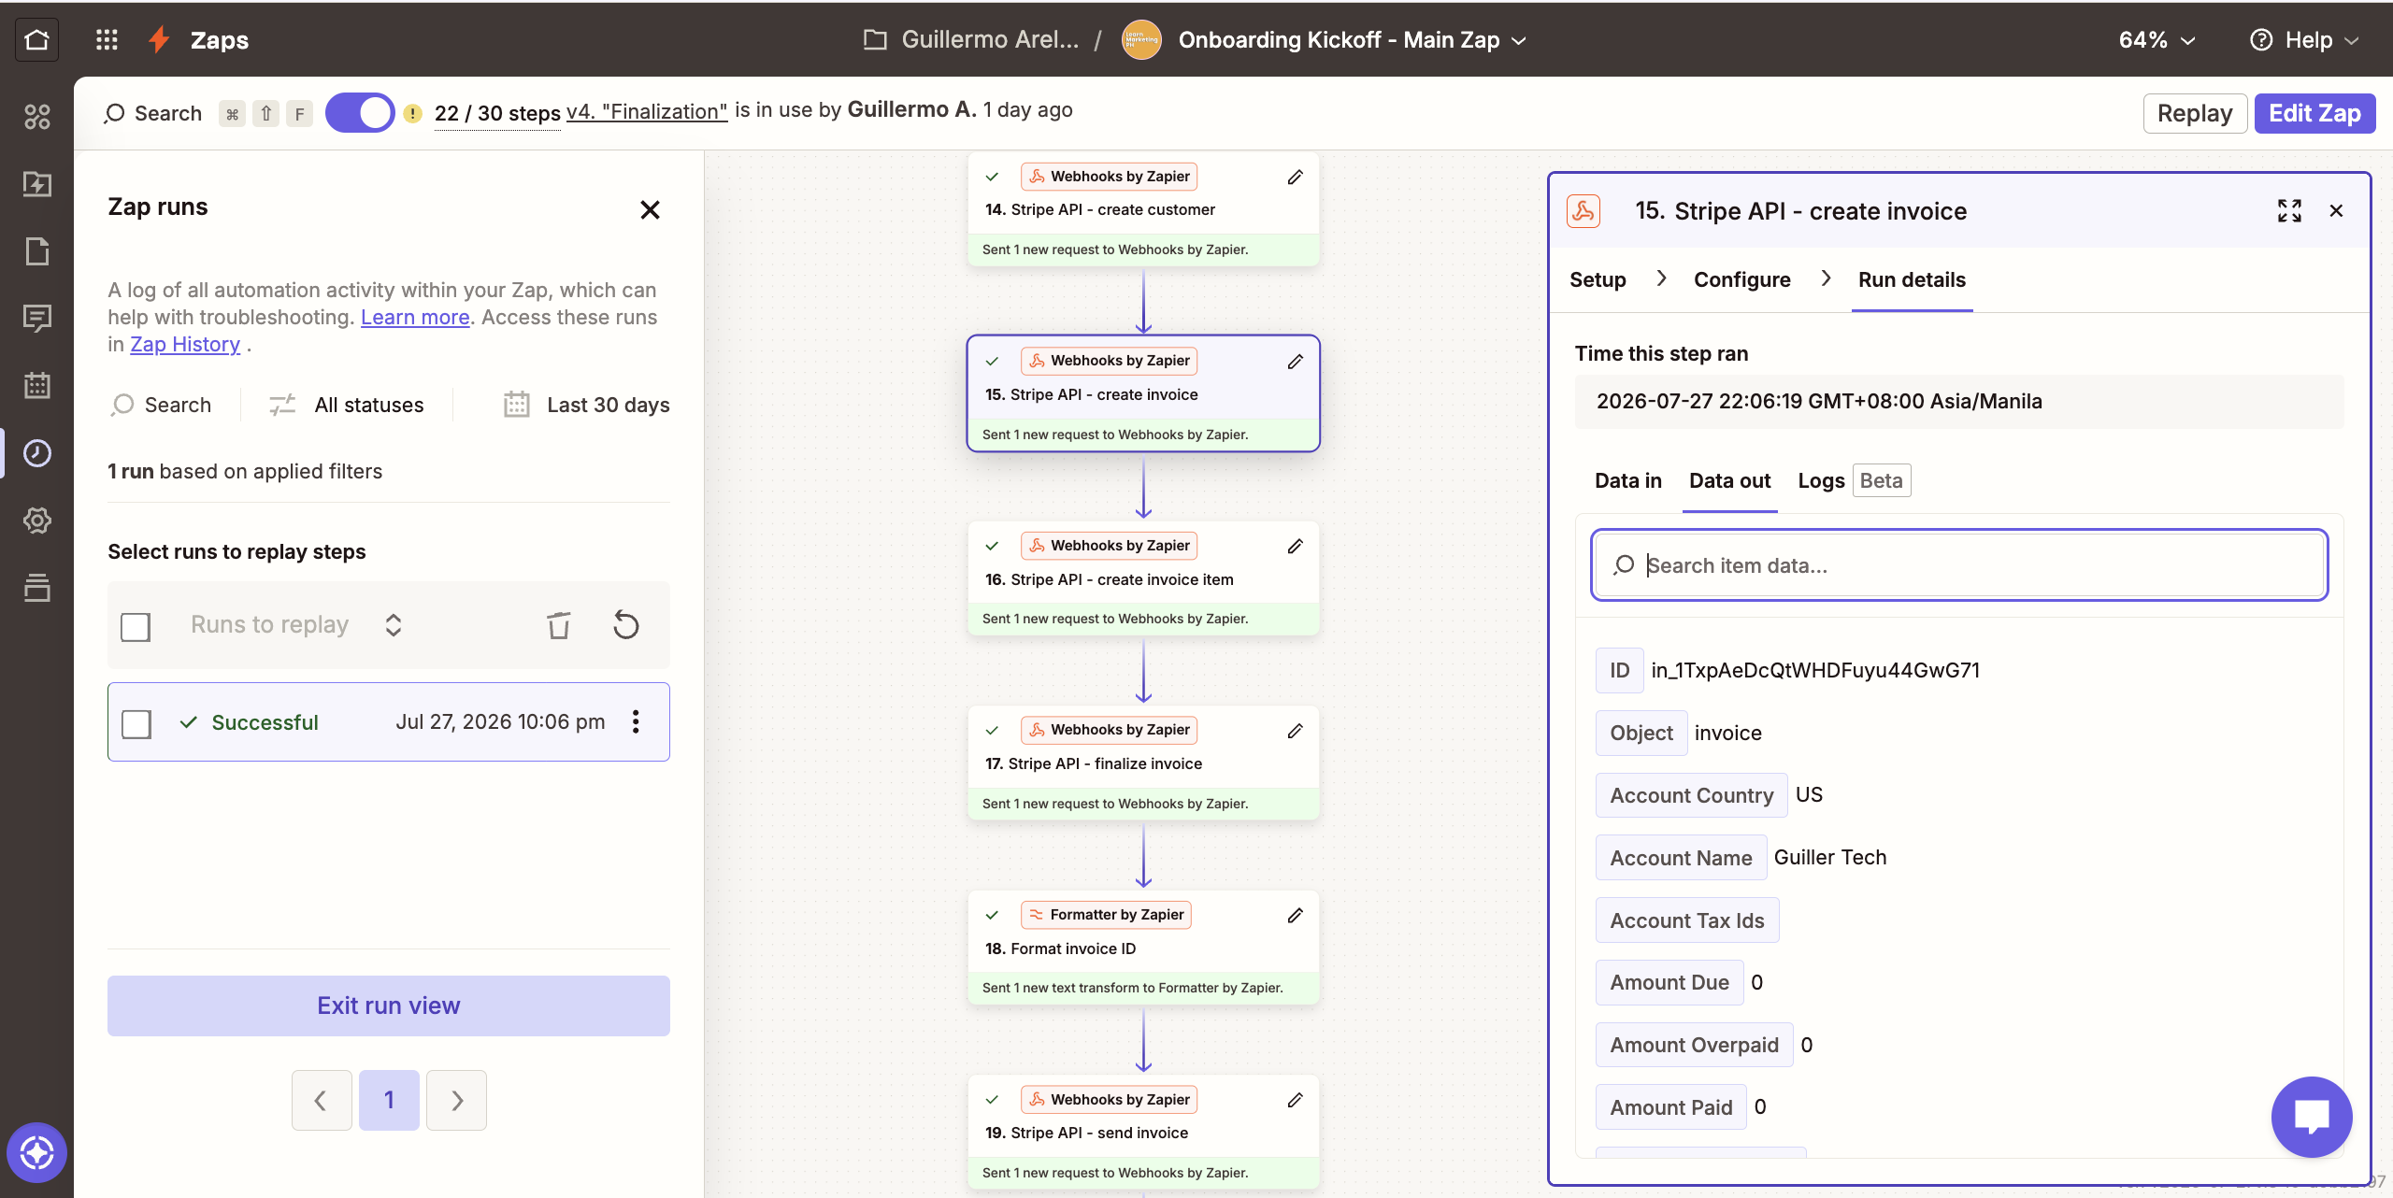Screen dimensions: 2393x1198
Task: Select page 1 of runs
Action: (389, 1100)
